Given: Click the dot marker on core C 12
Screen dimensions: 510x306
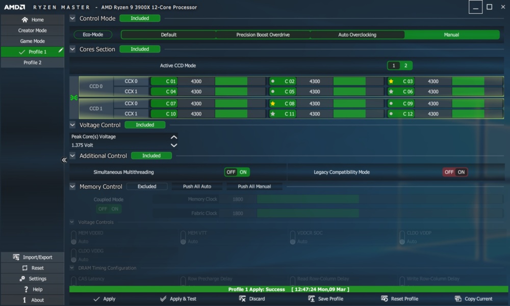Looking at the screenshot, I should pos(391,114).
